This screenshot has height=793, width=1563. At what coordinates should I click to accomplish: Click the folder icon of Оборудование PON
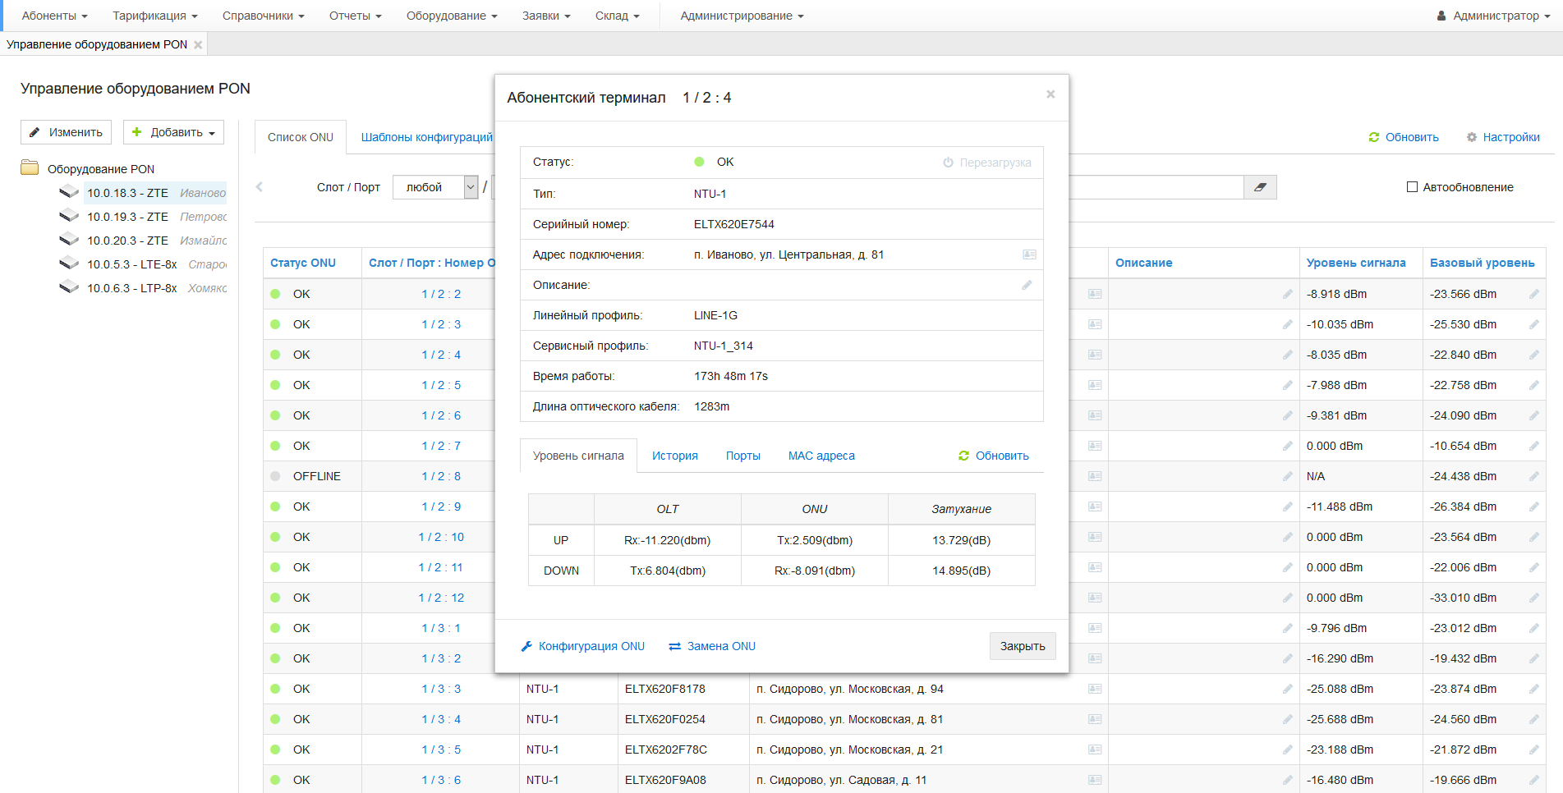coord(30,168)
